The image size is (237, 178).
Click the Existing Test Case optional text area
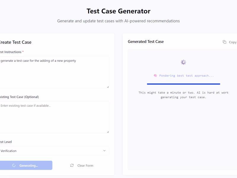click(55, 117)
